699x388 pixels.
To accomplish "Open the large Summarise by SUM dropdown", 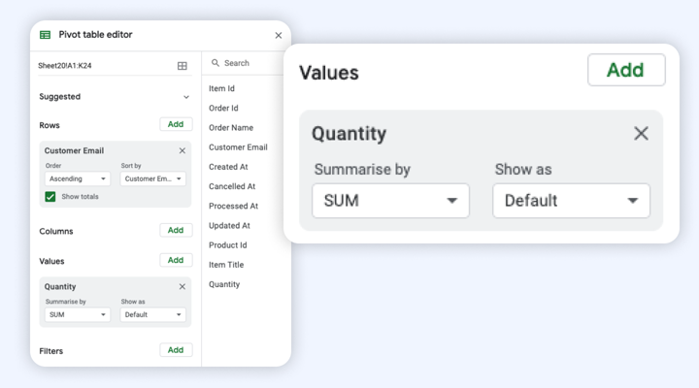I will [x=390, y=201].
